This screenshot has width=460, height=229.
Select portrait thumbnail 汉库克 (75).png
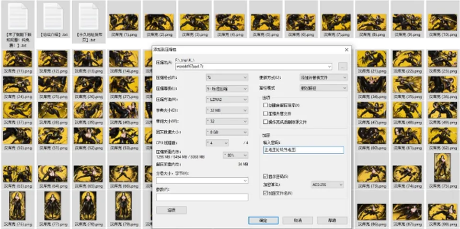pyautogui.click(x=442, y=167)
